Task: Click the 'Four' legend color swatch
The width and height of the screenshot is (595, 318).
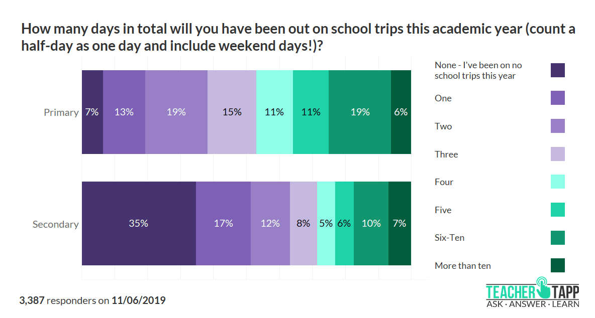Action: point(558,182)
